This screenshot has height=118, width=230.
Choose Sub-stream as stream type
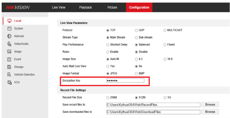pyautogui.click(x=136, y=37)
